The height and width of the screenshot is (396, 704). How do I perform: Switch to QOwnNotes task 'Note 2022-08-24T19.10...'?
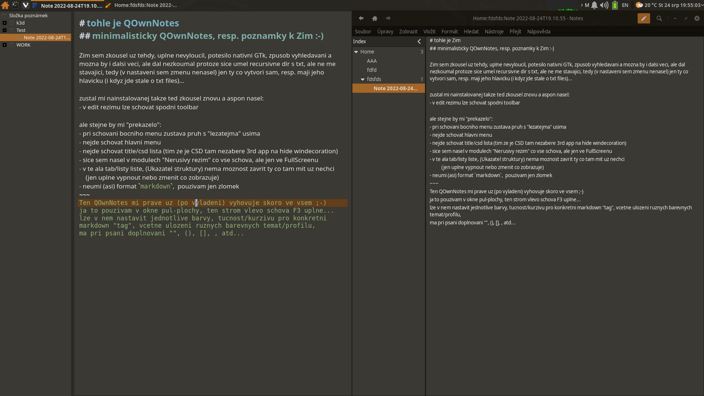(68, 5)
